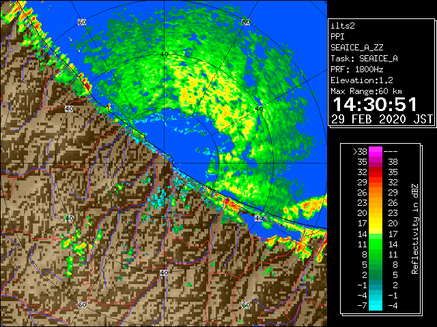This screenshot has width=437, height=327.
Task: Click the '>38' legend label
Action: point(360,152)
